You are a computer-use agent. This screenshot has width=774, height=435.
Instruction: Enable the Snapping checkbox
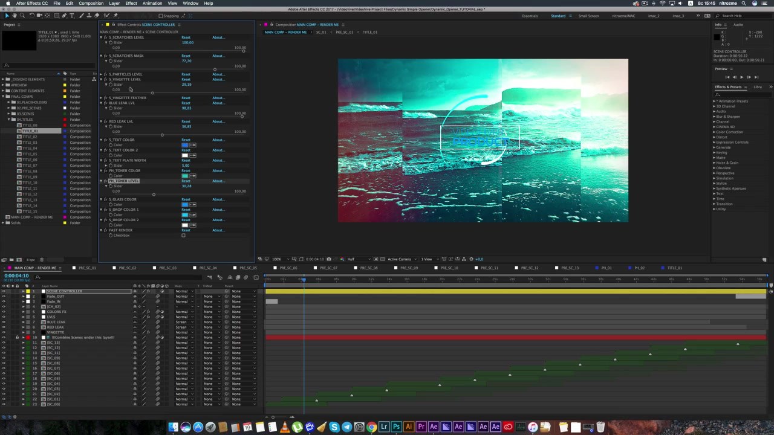click(160, 16)
